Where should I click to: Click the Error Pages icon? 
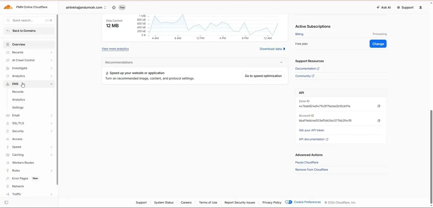7,178
